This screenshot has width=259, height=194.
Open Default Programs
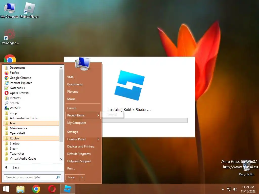83,154
